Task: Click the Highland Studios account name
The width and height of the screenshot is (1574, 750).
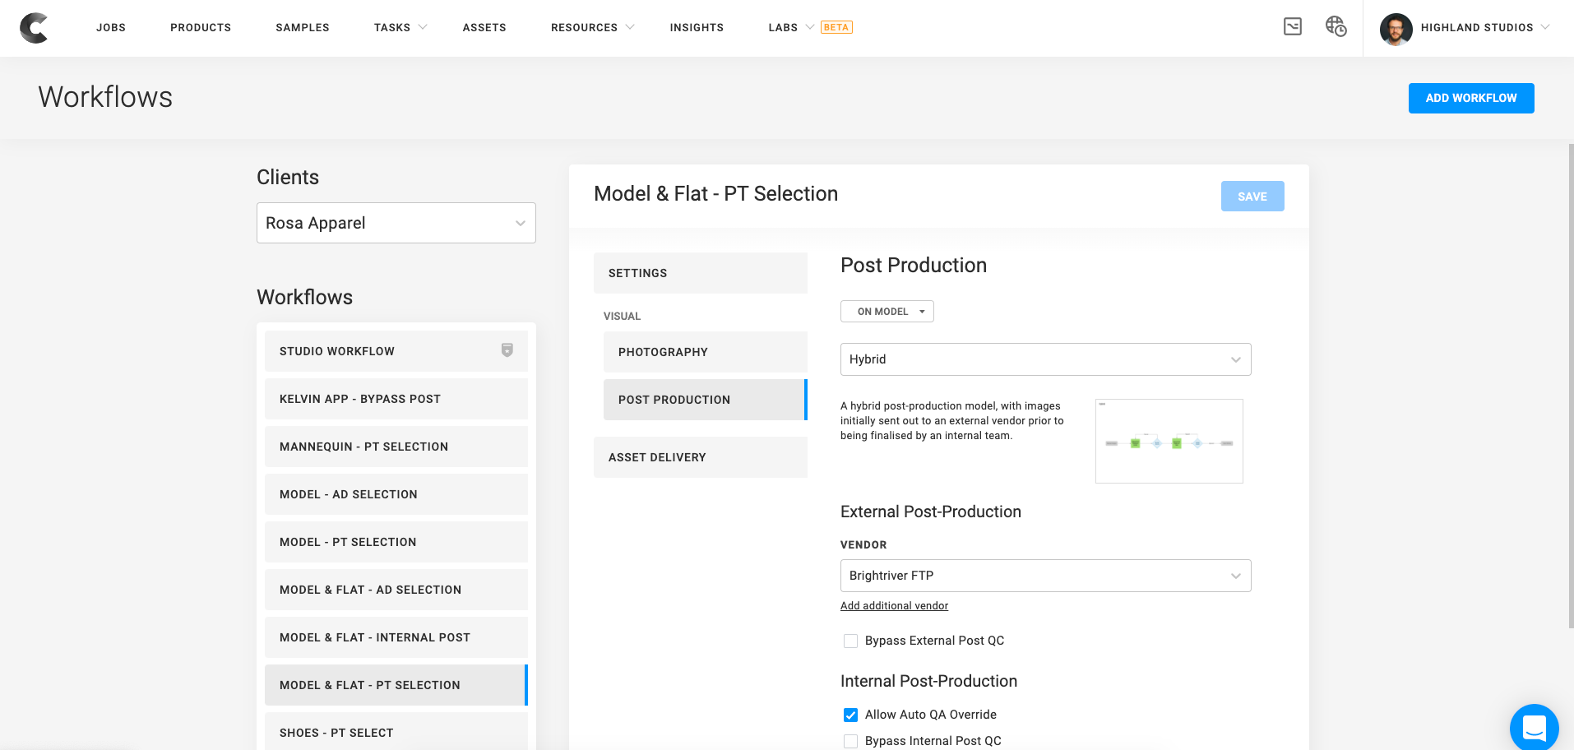Action: pos(1477,27)
